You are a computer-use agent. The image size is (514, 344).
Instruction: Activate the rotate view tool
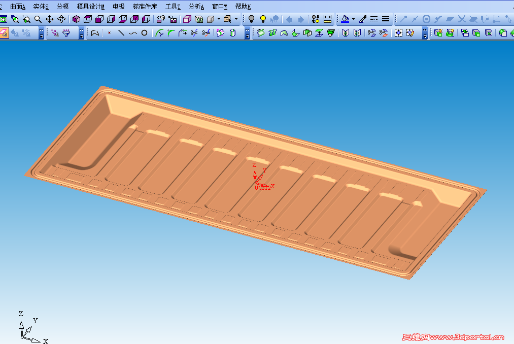(x=61, y=19)
